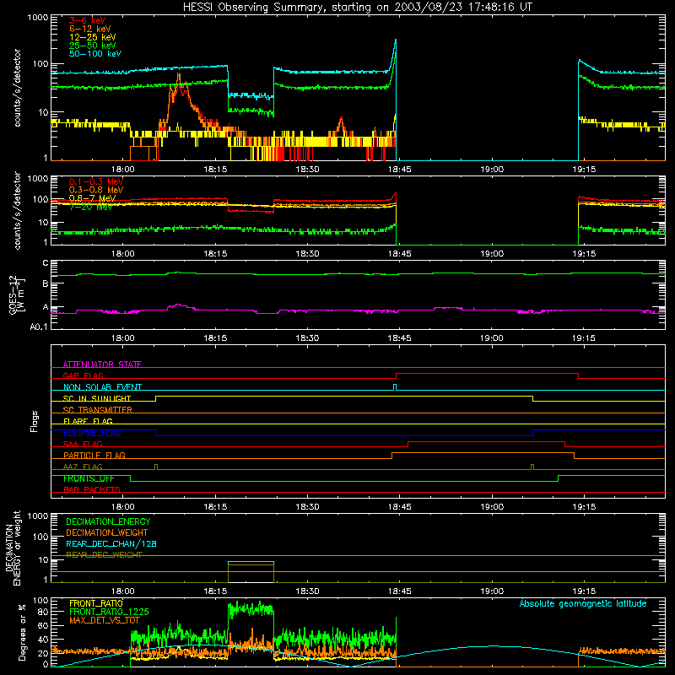Click the PARTICLE_FLAG label
The height and width of the screenshot is (675, 675).
click(x=94, y=455)
